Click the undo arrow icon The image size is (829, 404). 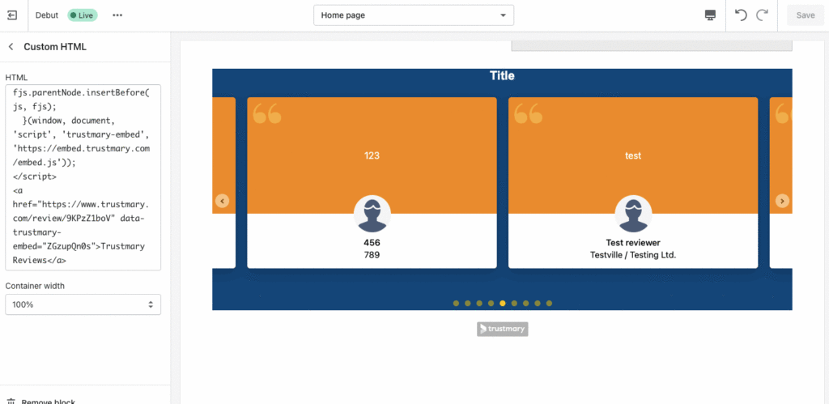pyautogui.click(x=742, y=15)
